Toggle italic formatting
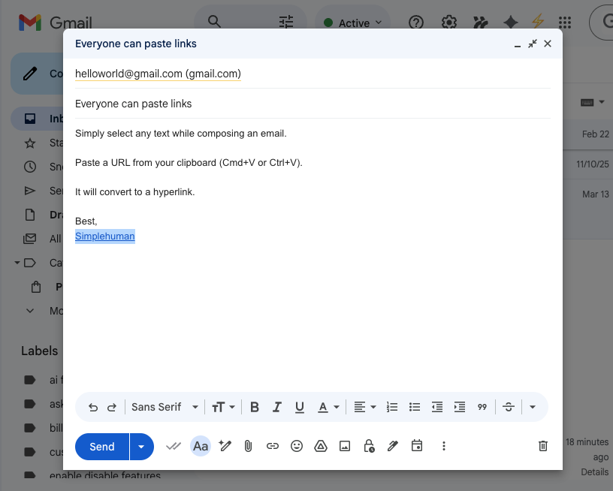Screen dimensions: 613x491 pos(277,406)
